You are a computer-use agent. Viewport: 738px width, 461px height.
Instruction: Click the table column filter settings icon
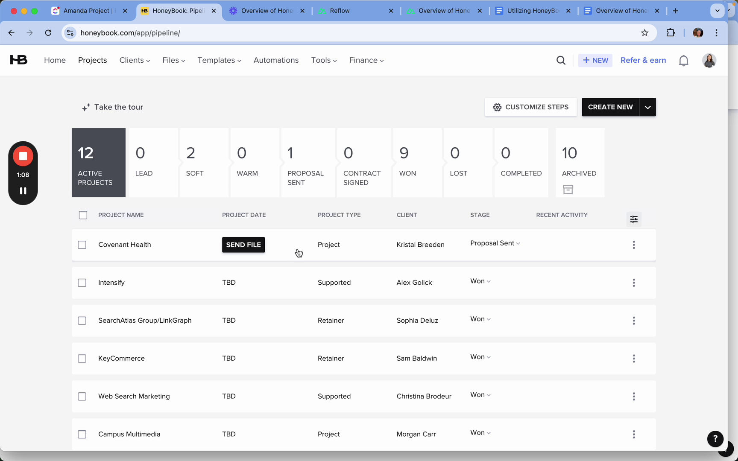634,219
